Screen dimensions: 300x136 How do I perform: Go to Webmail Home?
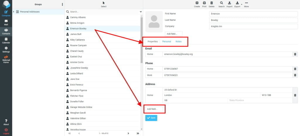[6, 59]
